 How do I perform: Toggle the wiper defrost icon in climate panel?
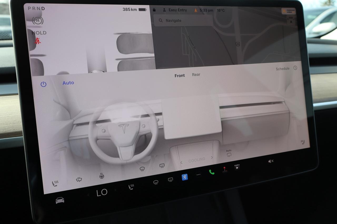[79, 180]
